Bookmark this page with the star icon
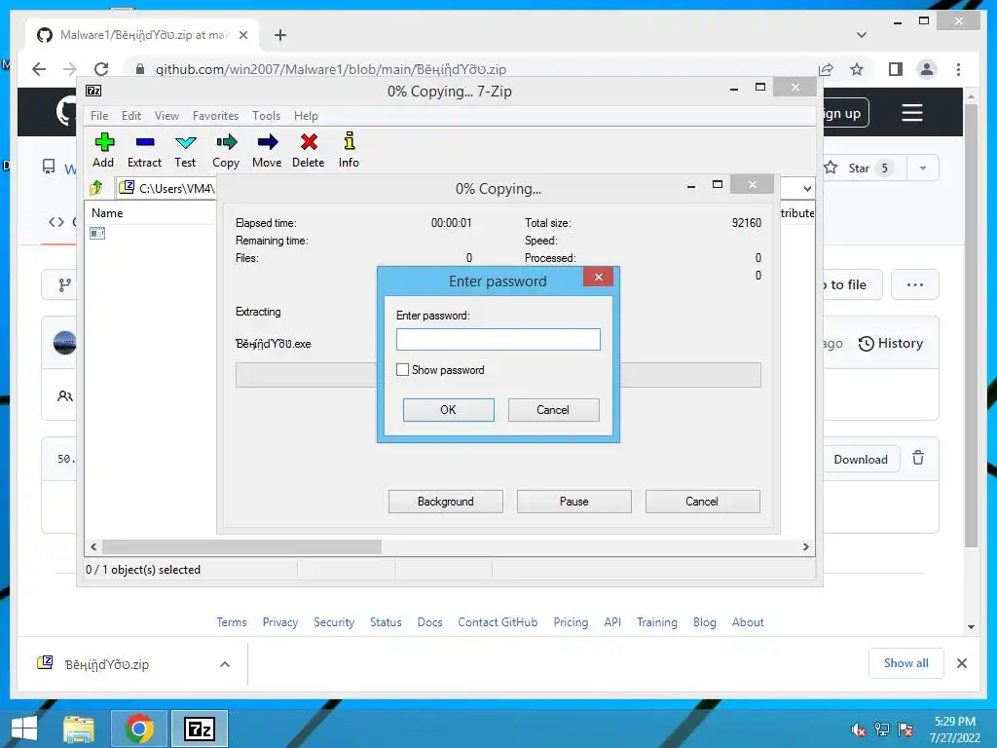This screenshot has width=997, height=748. 857,69
